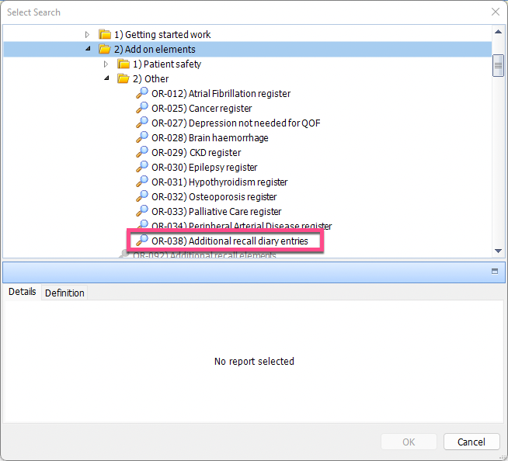The image size is (508, 461).
Task: Select OR-012) Atrial Fibrillation register
Action: (x=221, y=94)
